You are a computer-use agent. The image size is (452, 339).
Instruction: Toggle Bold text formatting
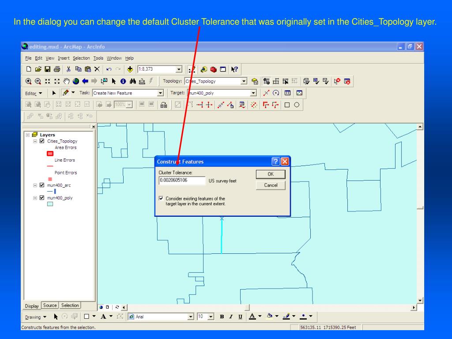(222, 317)
